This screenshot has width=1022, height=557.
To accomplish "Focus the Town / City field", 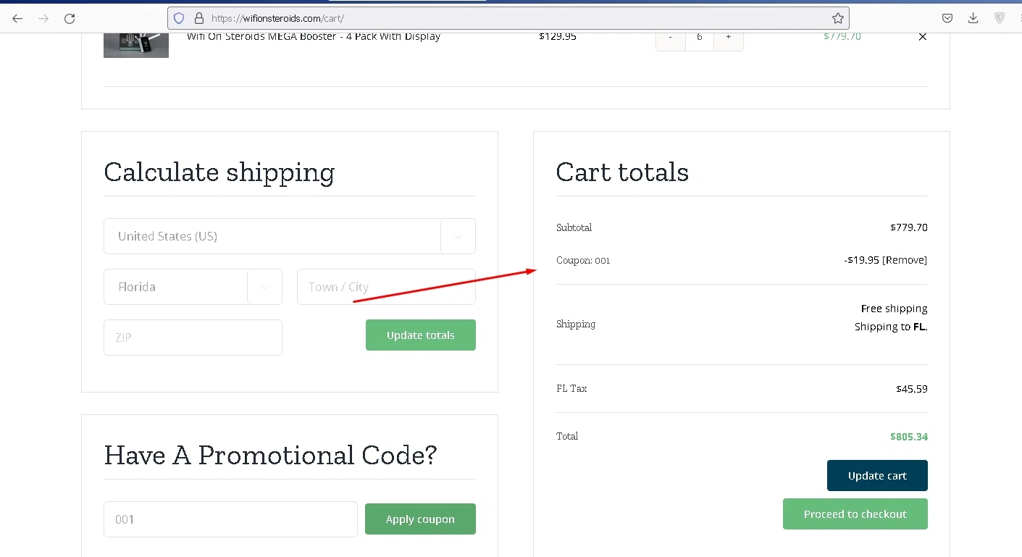I will point(386,287).
